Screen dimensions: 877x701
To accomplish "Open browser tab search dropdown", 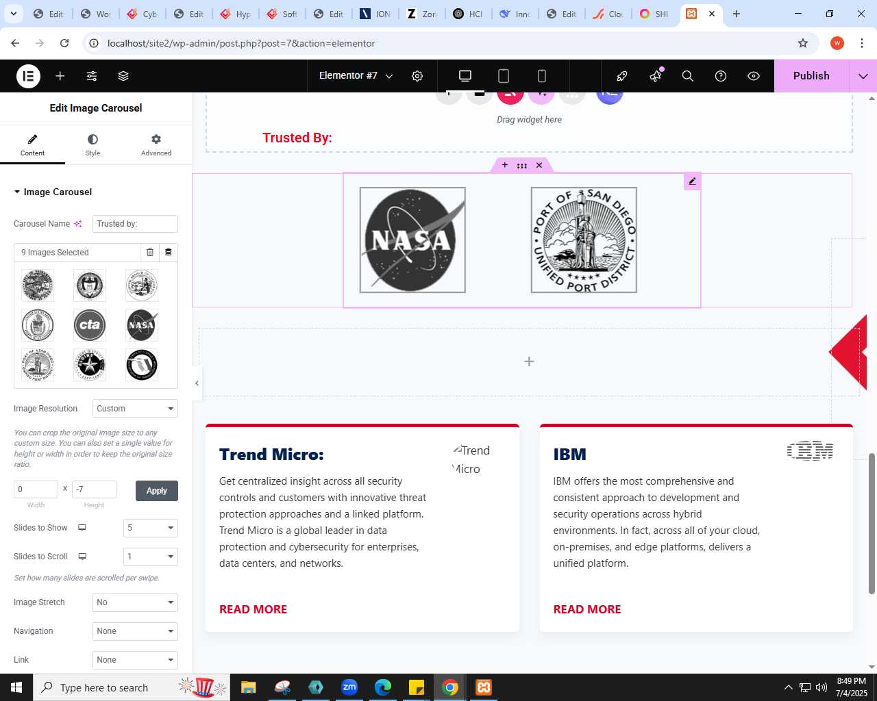I will tap(13, 14).
